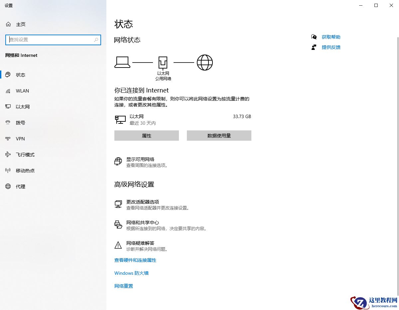399x310 pixels.
Task: Click the 查找设置 search box
Action: coord(53,40)
